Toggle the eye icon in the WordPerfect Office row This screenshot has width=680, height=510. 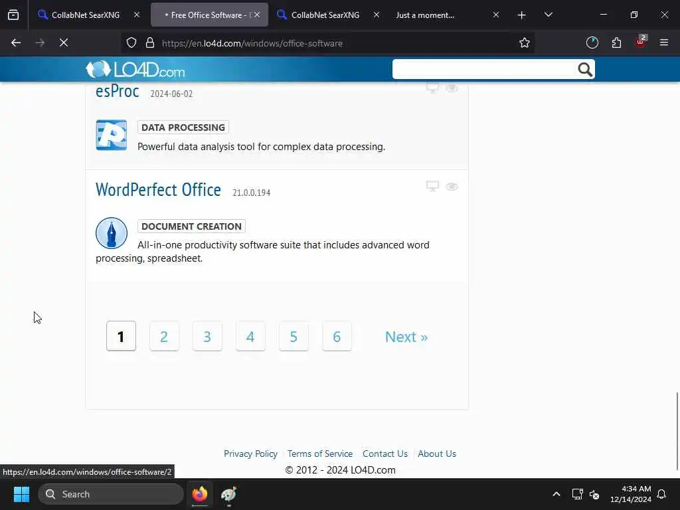(452, 187)
